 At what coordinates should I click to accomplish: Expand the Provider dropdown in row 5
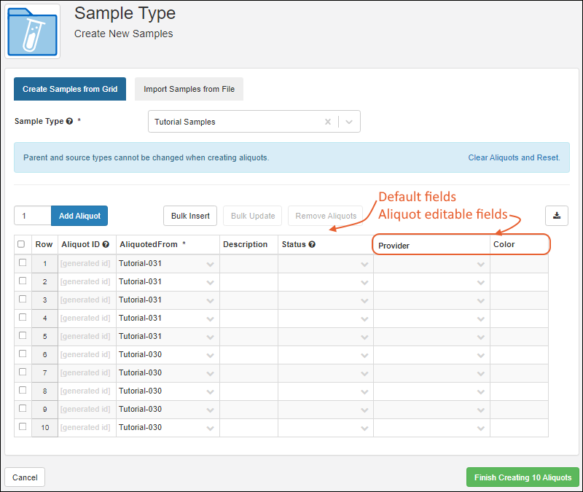point(481,337)
